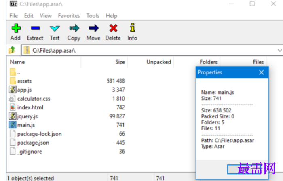Click 'Name: main.js' in Properties dialog

(218, 92)
